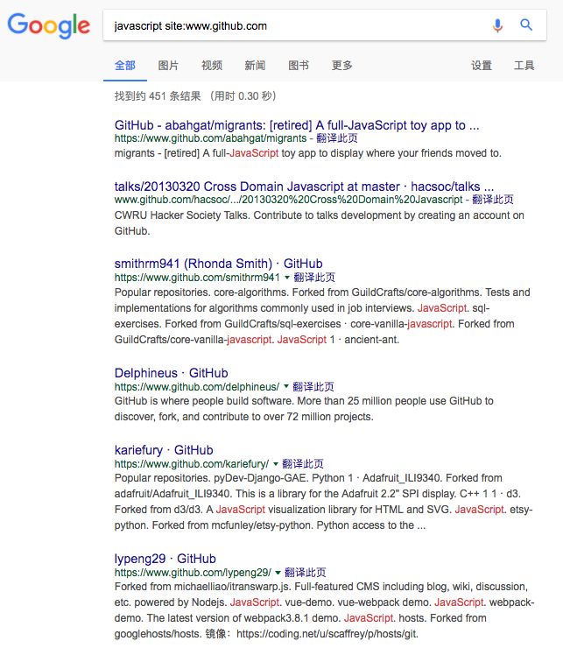Click the snippet 'GitHub is where people build software'

click(x=204, y=401)
